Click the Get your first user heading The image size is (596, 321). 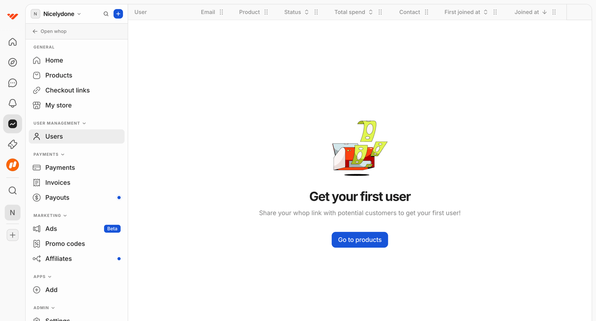360,196
